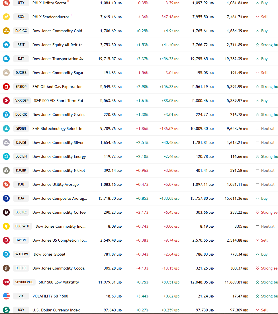This screenshot has width=278, height=314.
Task: Open PHLX Semiconductor index link
Action: pos(51,17)
